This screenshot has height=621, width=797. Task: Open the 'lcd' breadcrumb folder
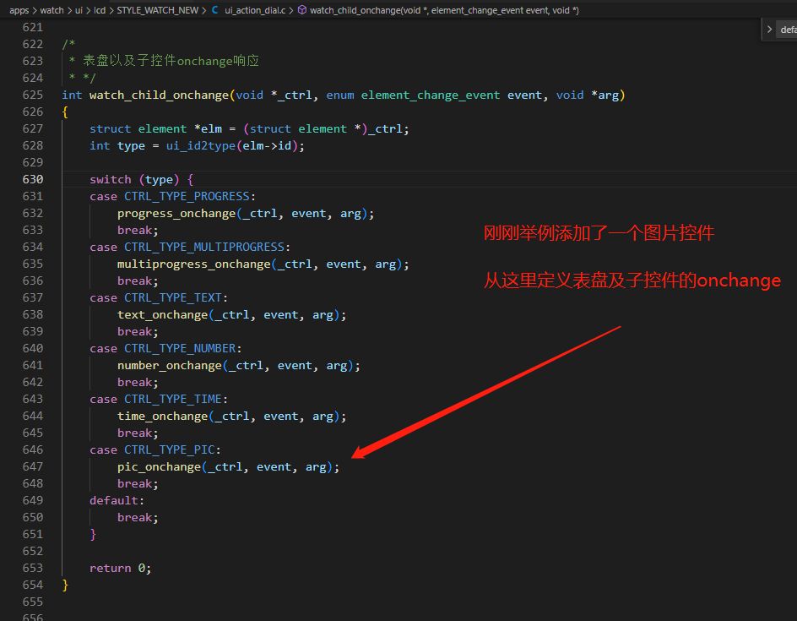click(100, 10)
